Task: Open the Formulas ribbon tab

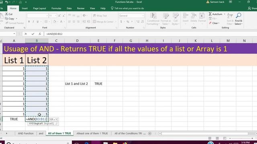Action: 56,8
